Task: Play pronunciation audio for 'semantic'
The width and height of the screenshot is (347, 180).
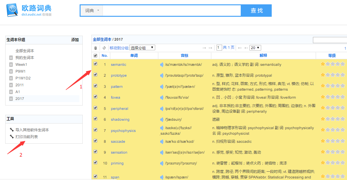Action: tap(162, 65)
